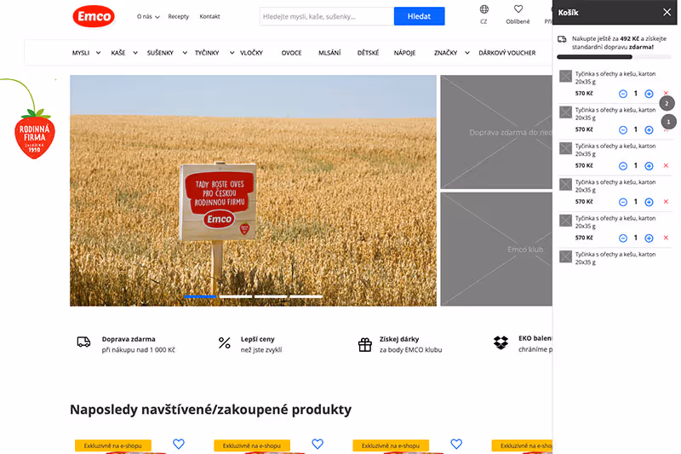Expand the KAŠE category chevron
681x454 pixels.
135,53
